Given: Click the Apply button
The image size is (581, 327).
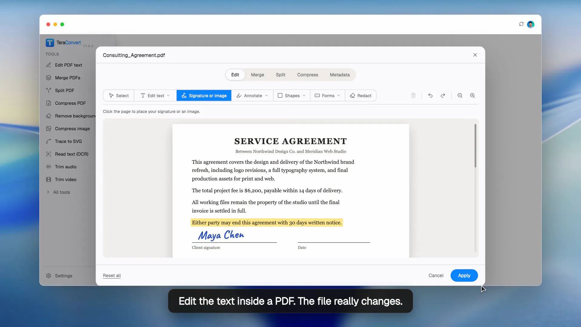Looking at the screenshot, I should click(464, 276).
